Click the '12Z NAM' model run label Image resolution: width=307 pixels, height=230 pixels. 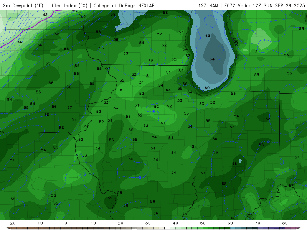(208, 5)
